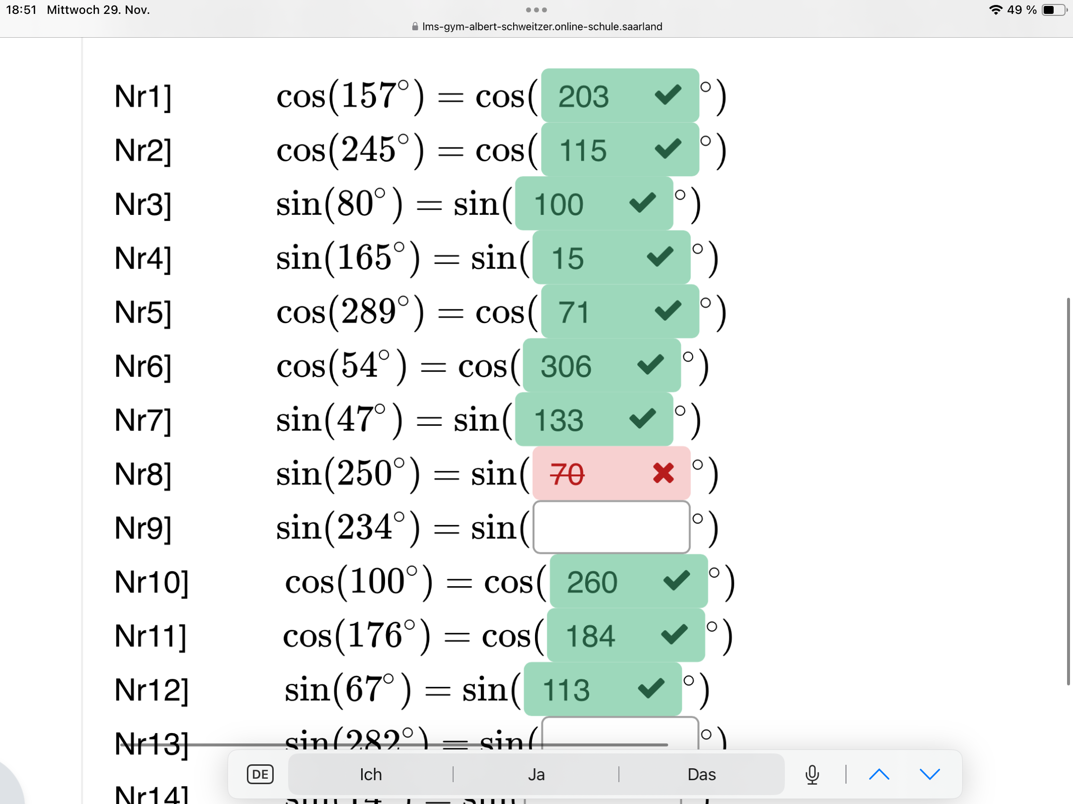Select the 'Ja' keyboard suggestion

pyautogui.click(x=536, y=774)
